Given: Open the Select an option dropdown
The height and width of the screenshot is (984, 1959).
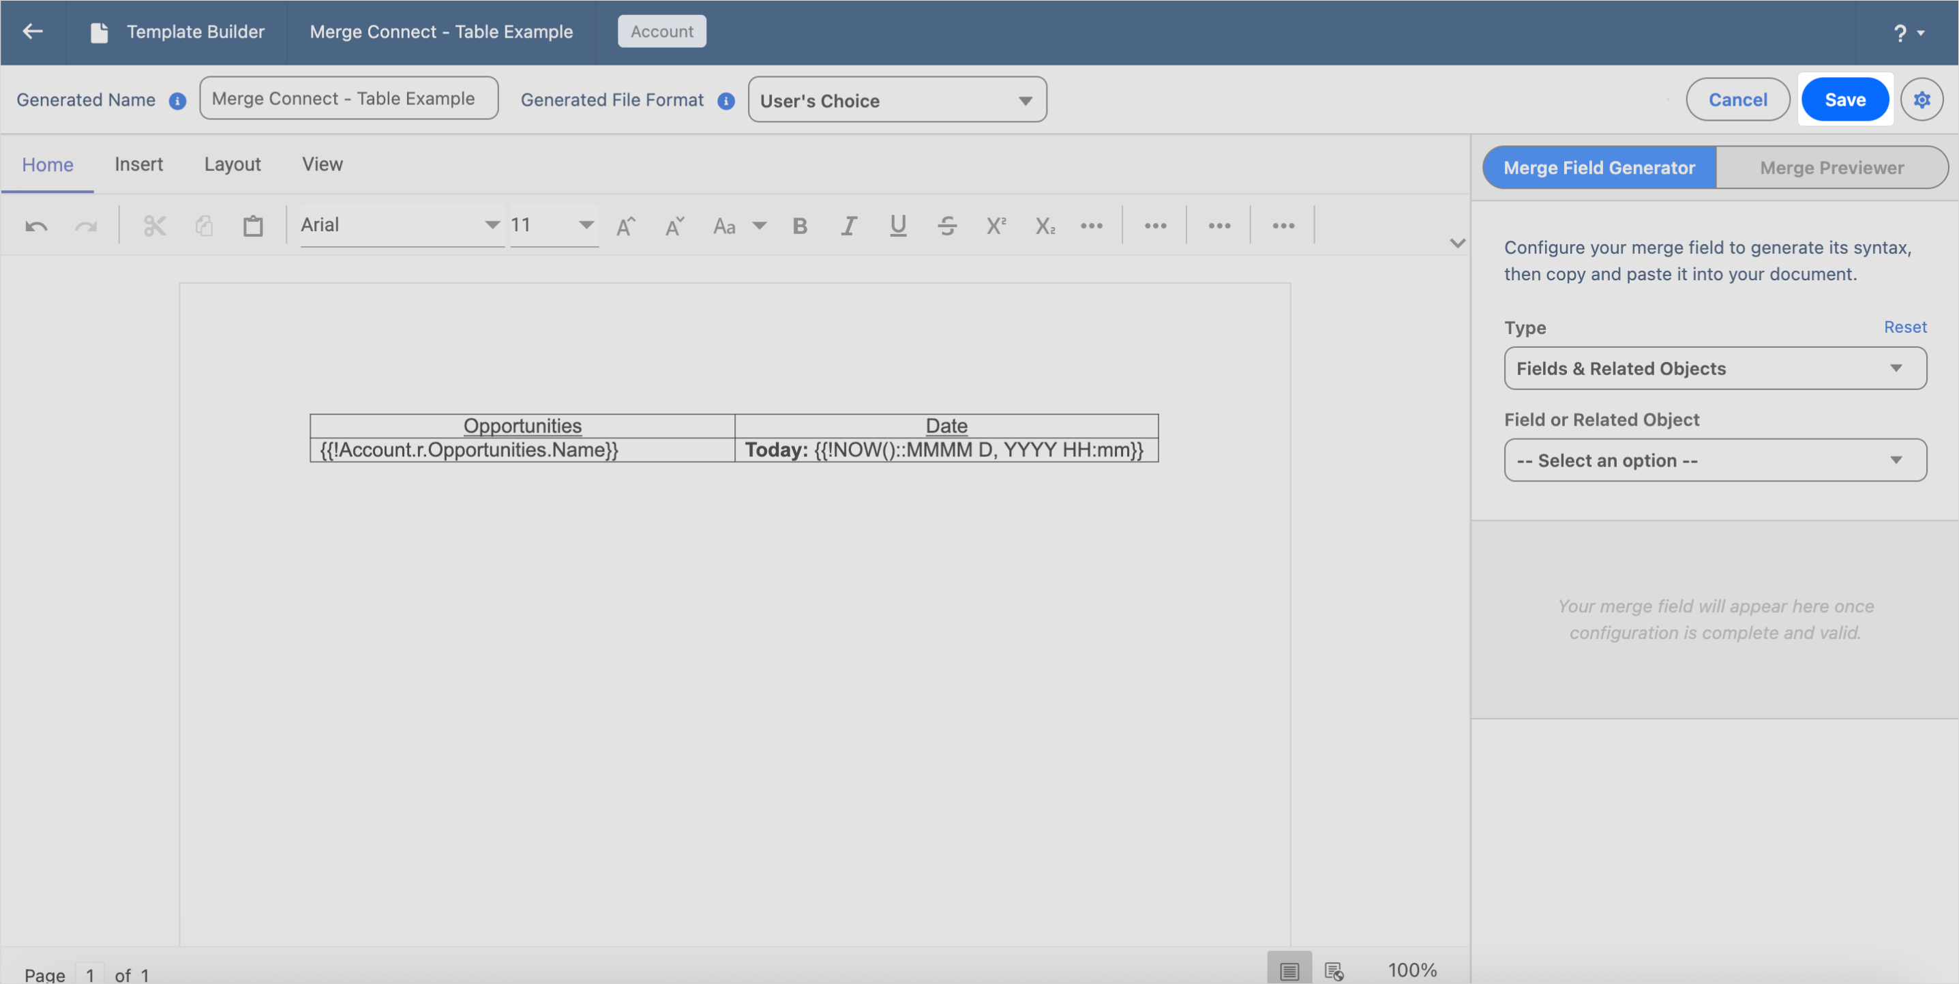Looking at the screenshot, I should (x=1715, y=460).
